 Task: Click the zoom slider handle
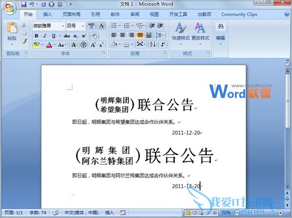click(253, 213)
